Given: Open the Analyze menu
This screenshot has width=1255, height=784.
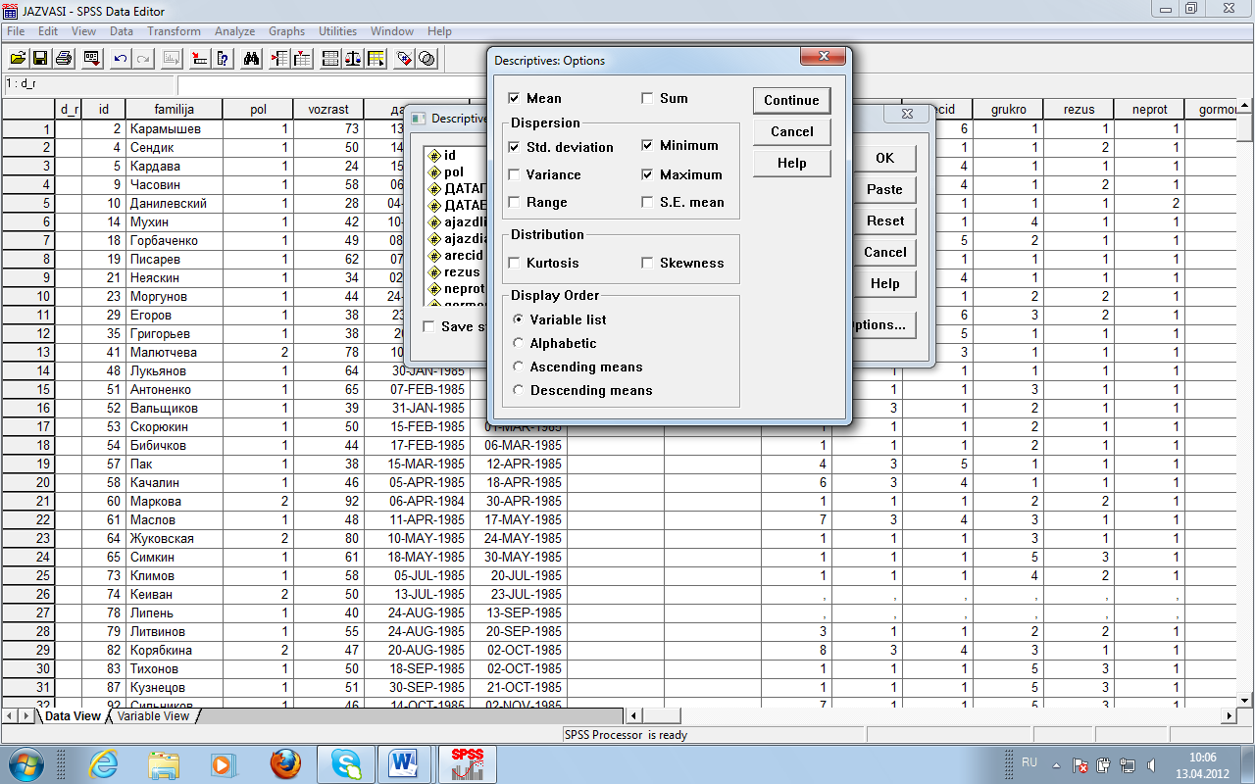Looking at the screenshot, I should [235, 31].
